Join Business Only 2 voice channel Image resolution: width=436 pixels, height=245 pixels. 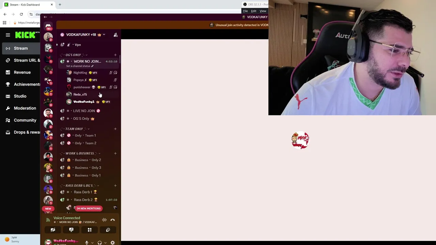[x=88, y=160]
